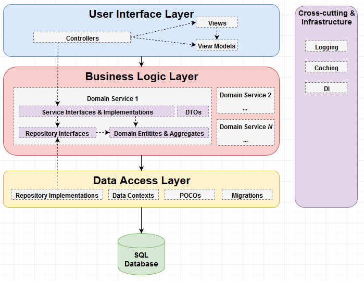
Task: Select Service Interfaces & Implementations box
Action: [96, 111]
